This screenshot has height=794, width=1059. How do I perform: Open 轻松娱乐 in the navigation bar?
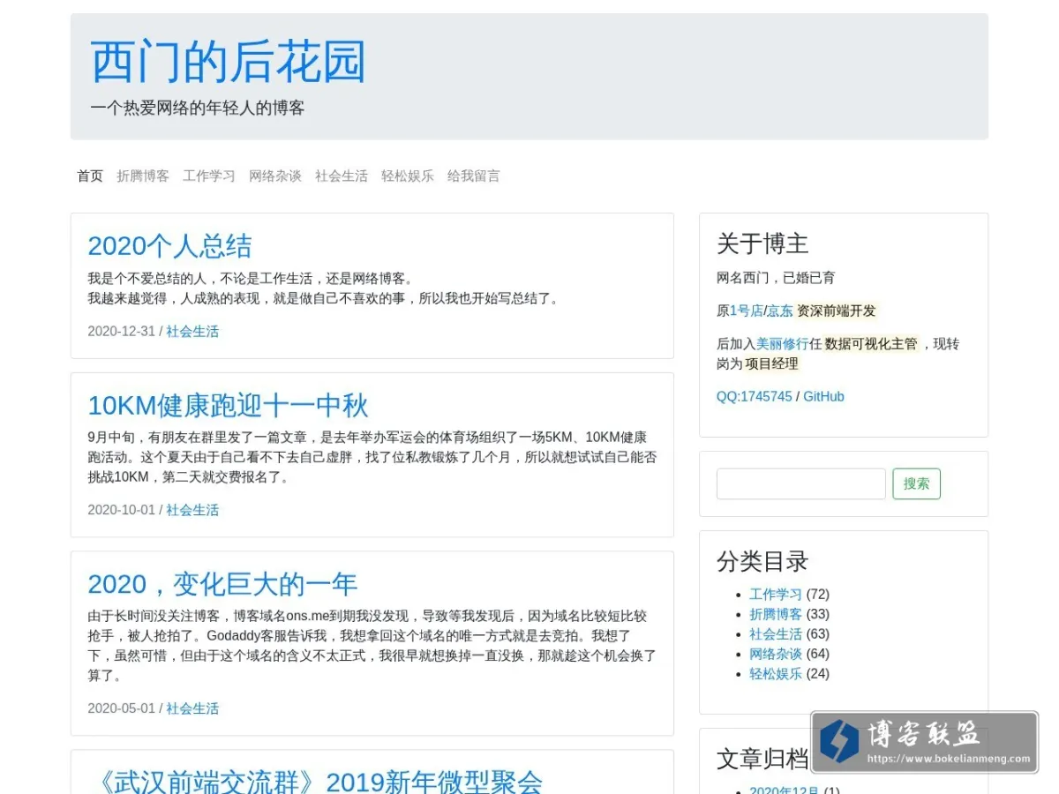pyautogui.click(x=408, y=176)
